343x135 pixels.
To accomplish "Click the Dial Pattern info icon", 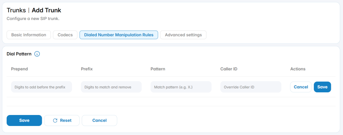I will coord(37,54).
